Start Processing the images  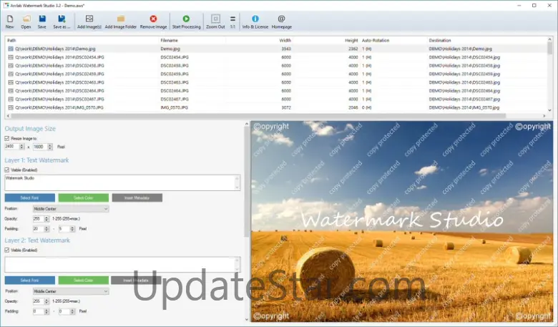click(186, 21)
